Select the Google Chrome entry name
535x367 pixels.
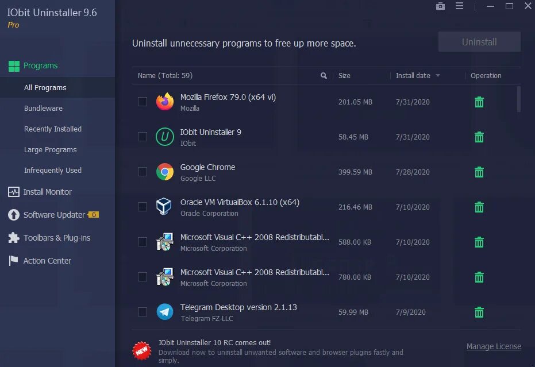tap(207, 167)
